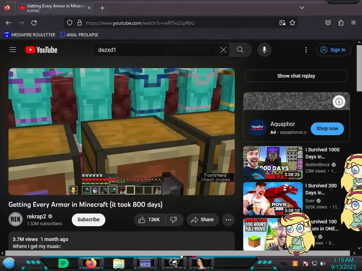Screen dimensions: 362x271
Task: Dislike this video
Action: click(x=174, y=219)
